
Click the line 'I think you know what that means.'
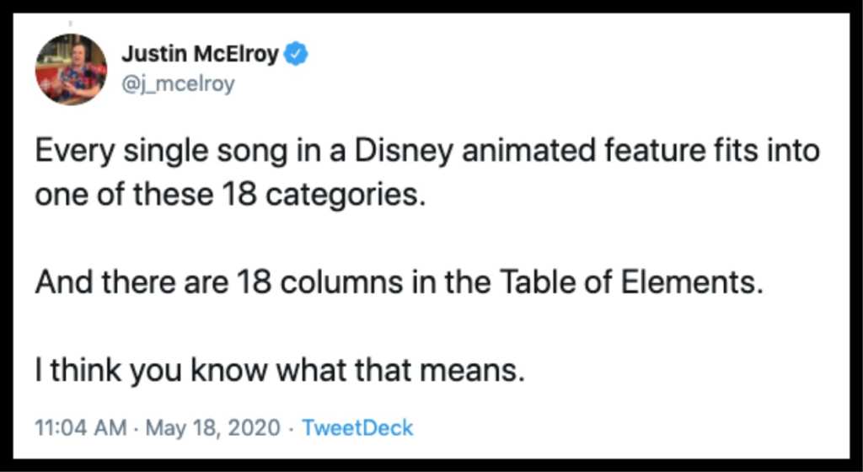[278, 371]
